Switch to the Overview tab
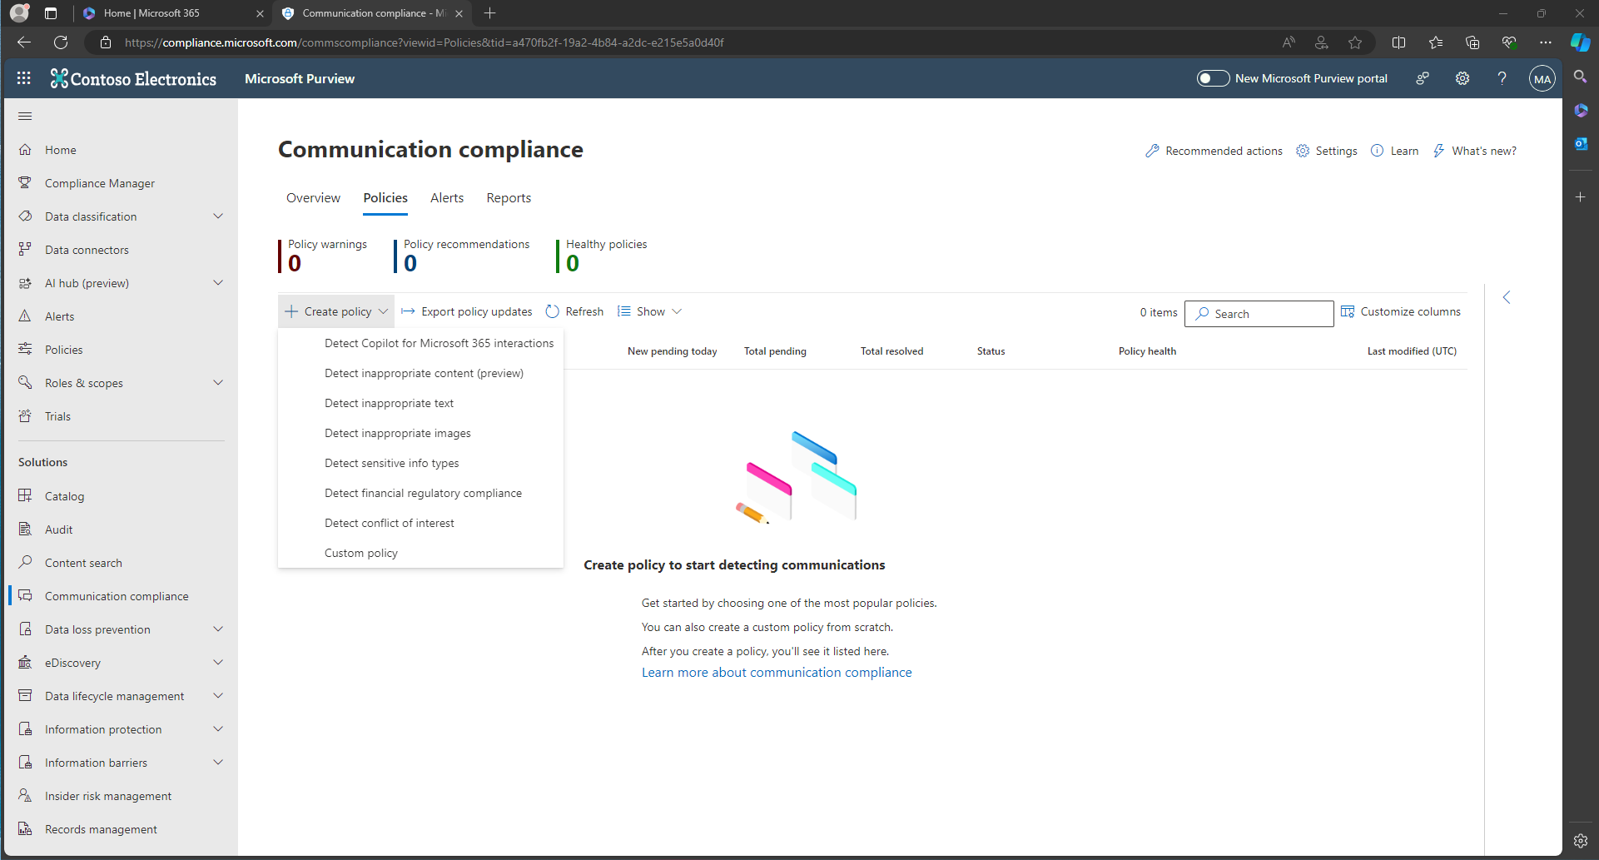 pyautogui.click(x=313, y=198)
